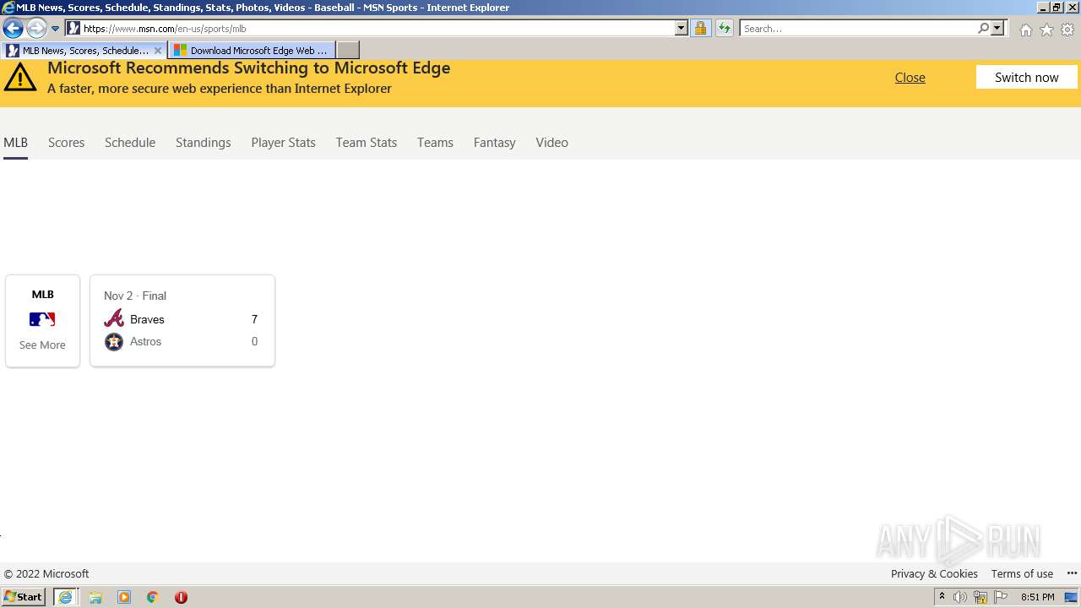Open File Explorer folder taskbar icon
This screenshot has height=608, width=1081.
pos(95,597)
